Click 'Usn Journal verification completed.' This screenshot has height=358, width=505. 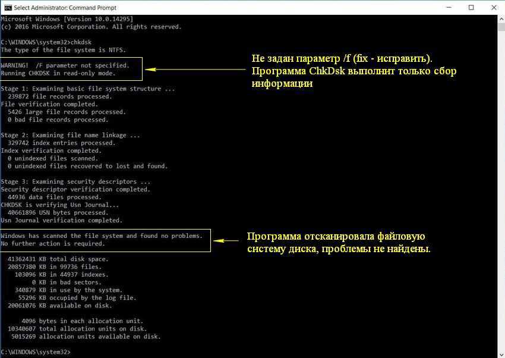pos(62,220)
